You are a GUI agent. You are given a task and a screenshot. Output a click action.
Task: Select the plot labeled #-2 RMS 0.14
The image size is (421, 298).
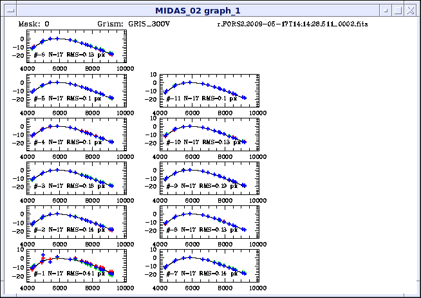[72, 221]
